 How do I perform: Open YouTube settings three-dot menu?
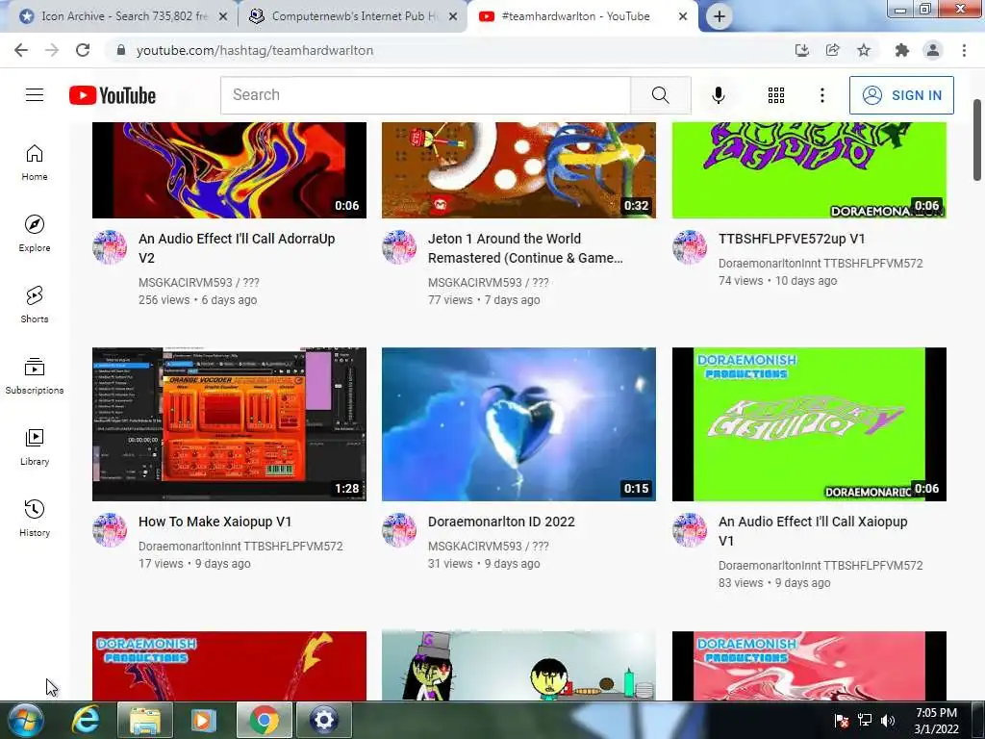[x=821, y=95]
